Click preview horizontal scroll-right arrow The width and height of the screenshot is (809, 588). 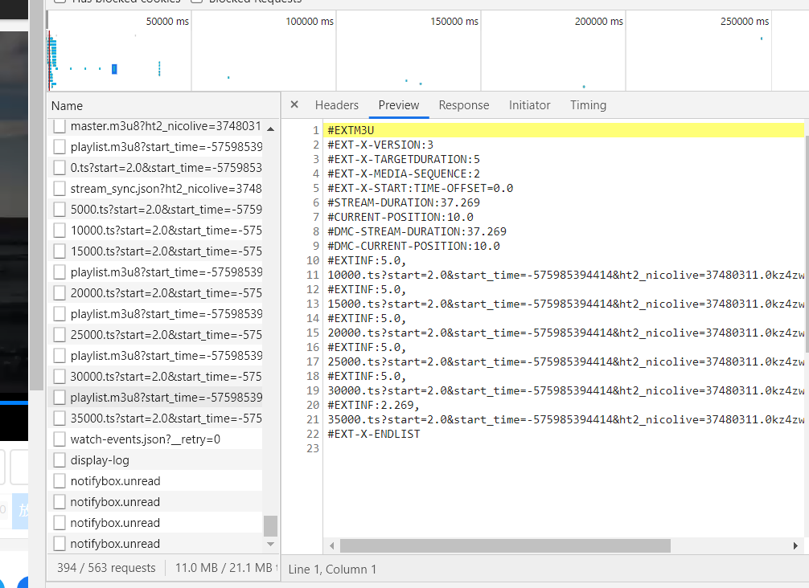click(x=795, y=545)
